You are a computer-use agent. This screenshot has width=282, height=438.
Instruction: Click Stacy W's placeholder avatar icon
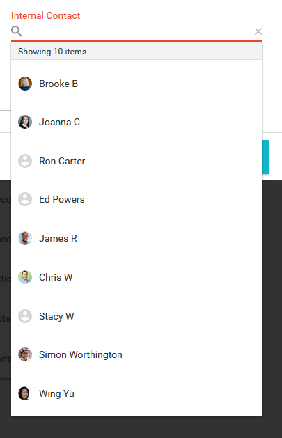coord(25,316)
